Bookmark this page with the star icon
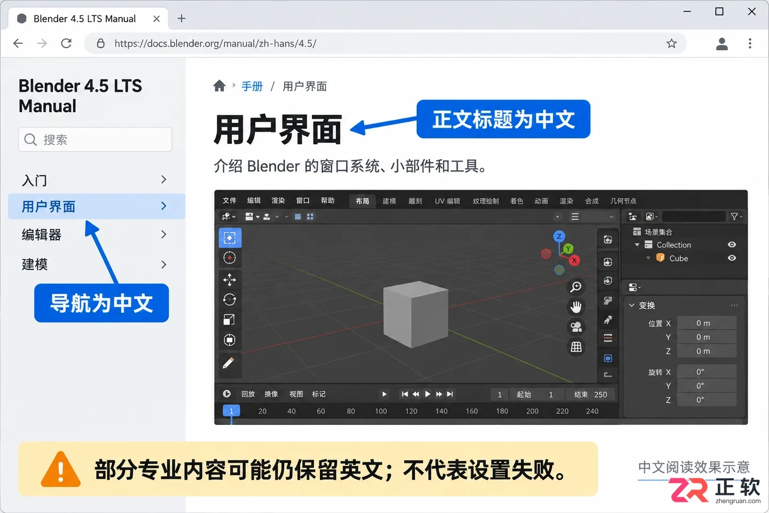Image resolution: width=769 pixels, height=513 pixels. (671, 43)
